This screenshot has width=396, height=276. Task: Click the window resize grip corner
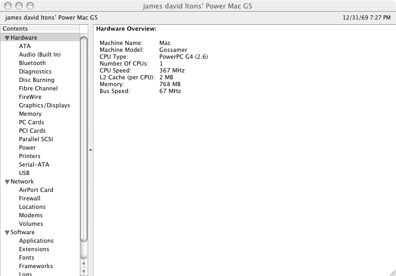[392, 272]
